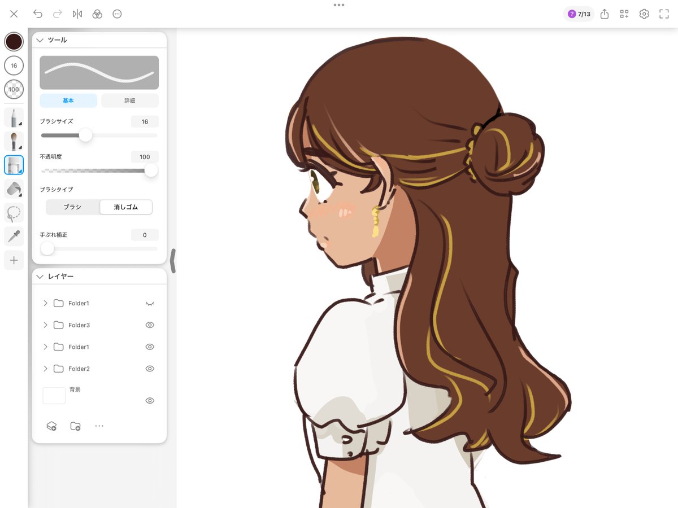Flip canvas with the mirror icon
678x508 pixels.
(77, 14)
